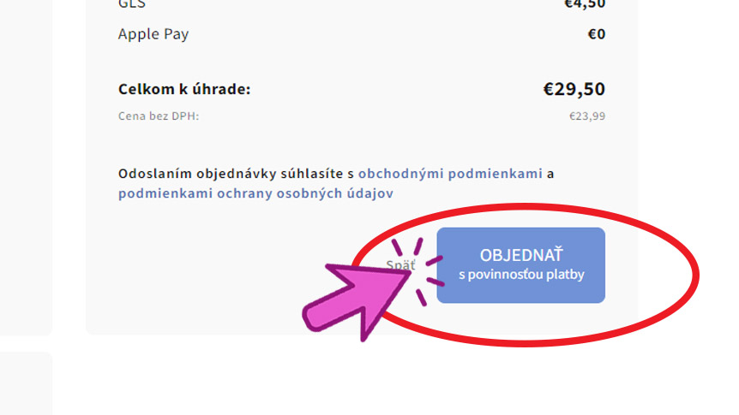Click the Cena bez DPH label

point(159,116)
